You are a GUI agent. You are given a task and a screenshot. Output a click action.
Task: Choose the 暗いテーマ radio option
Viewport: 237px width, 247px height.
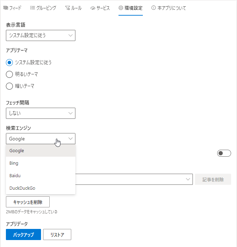click(x=9, y=86)
